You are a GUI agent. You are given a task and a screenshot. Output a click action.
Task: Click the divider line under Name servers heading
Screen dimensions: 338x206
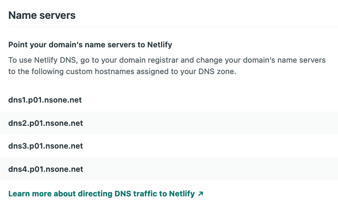173,27
